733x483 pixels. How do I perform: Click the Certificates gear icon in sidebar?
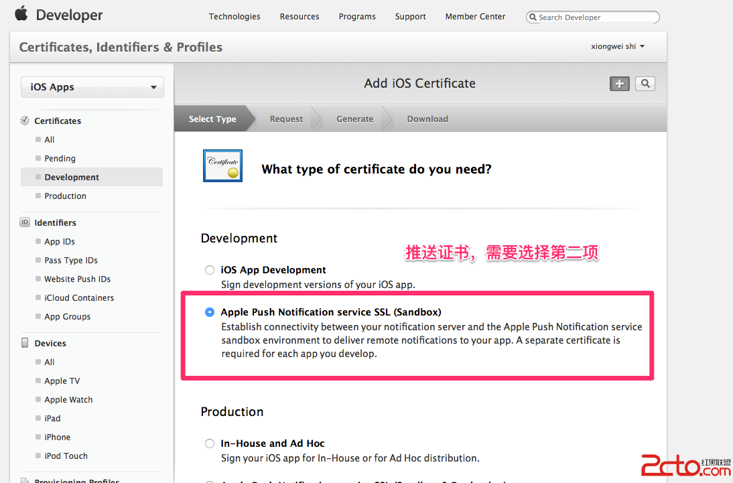point(25,121)
